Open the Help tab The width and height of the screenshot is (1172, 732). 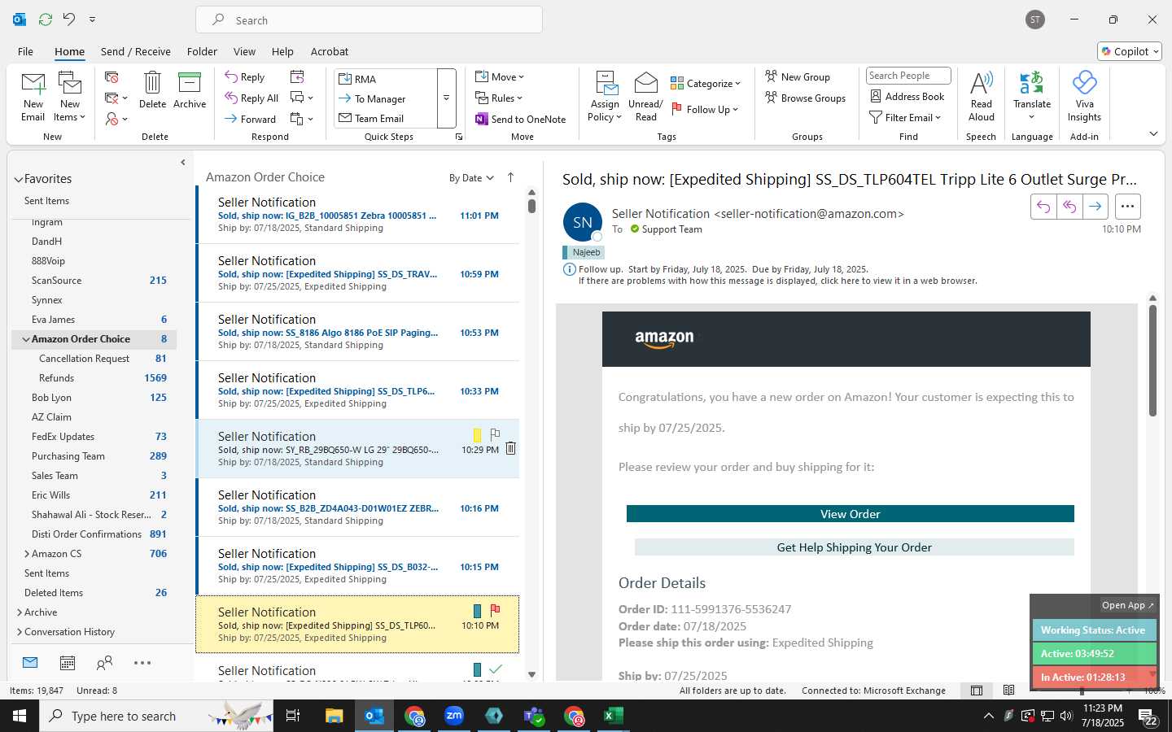282,51
